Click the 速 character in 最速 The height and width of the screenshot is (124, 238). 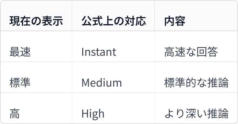click(x=25, y=52)
